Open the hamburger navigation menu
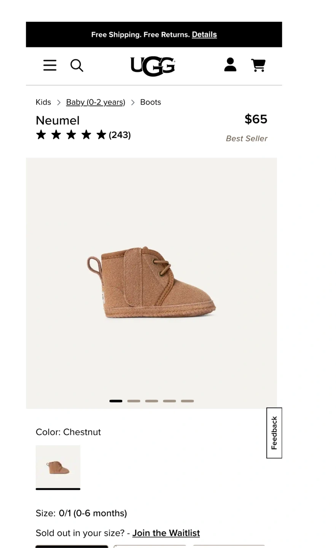The width and height of the screenshot is (336, 548). pos(50,65)
